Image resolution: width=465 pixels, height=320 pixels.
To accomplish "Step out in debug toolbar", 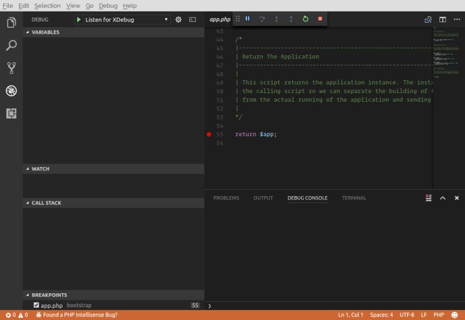I will coord(291,19).
